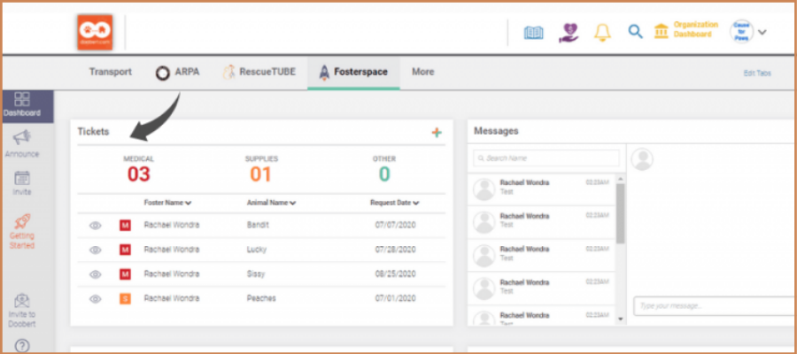Sort by Animal Name column
Viewport: 797px width, 354px height.
pyautogui.click(x=272, y=203)
